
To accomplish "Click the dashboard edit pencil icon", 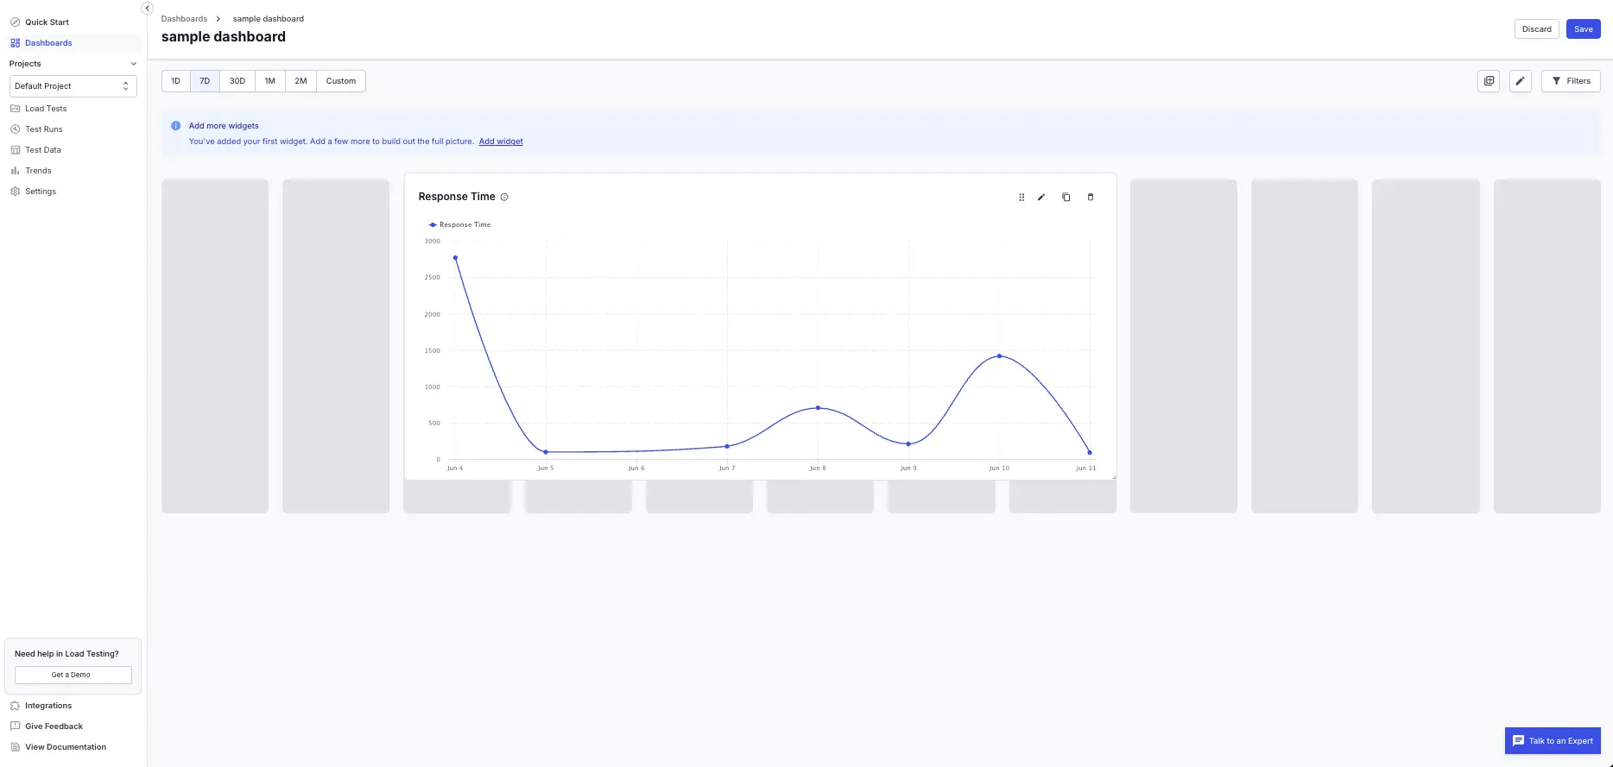I will [x=1521, y=81].
